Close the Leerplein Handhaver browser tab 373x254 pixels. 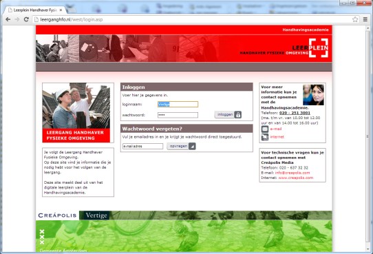click(61, 10)
